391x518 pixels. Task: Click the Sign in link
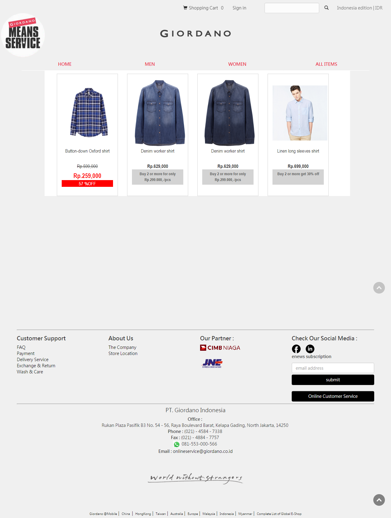(239, 8)
